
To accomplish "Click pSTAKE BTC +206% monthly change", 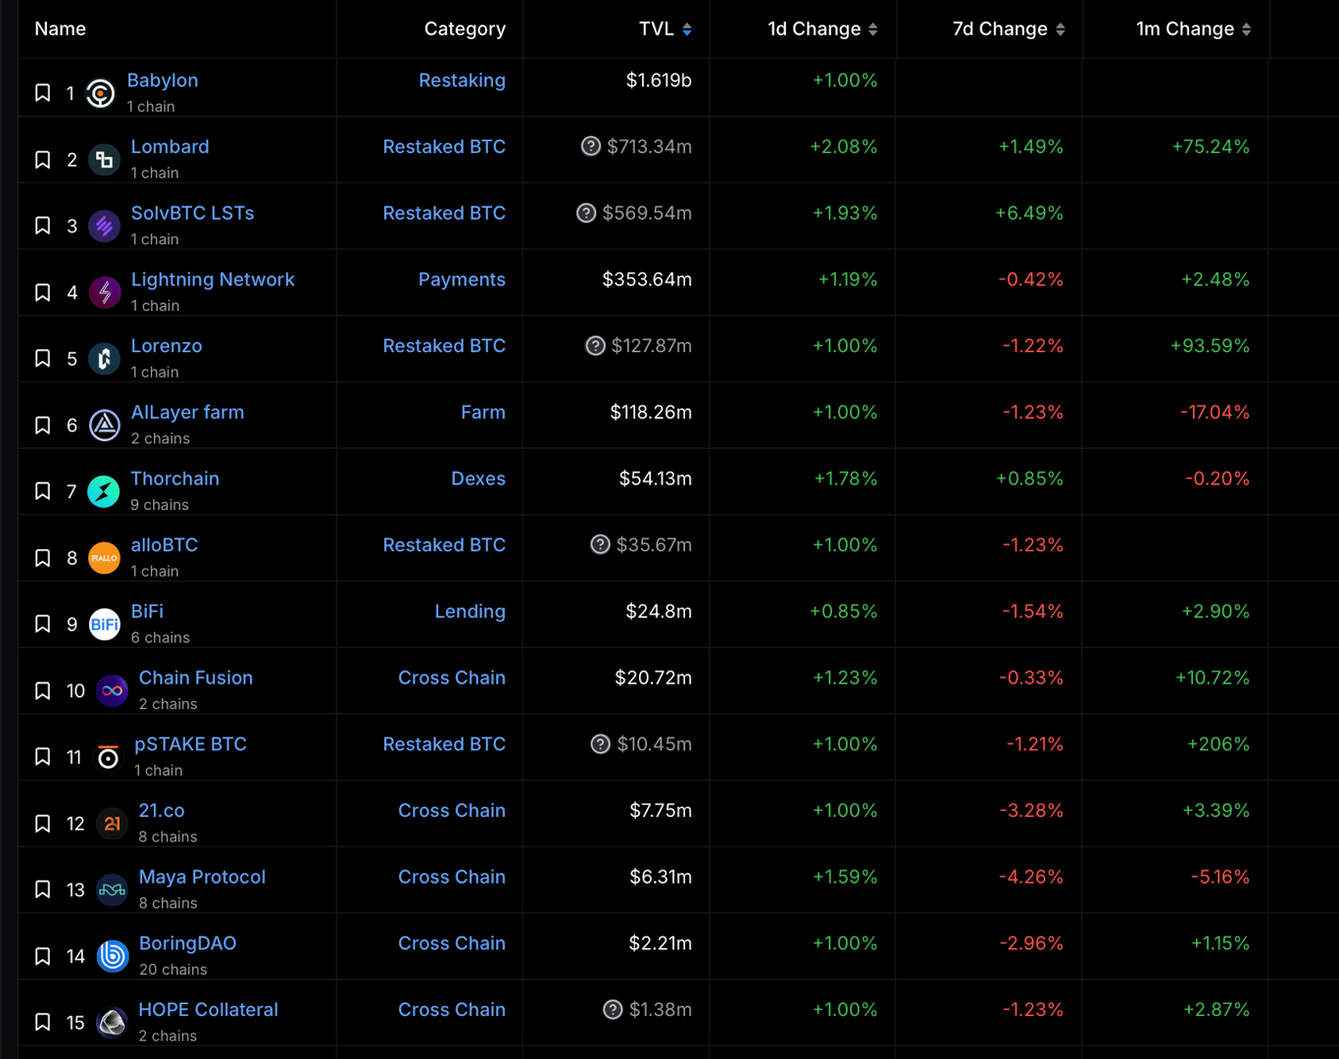I will 1218,744.
